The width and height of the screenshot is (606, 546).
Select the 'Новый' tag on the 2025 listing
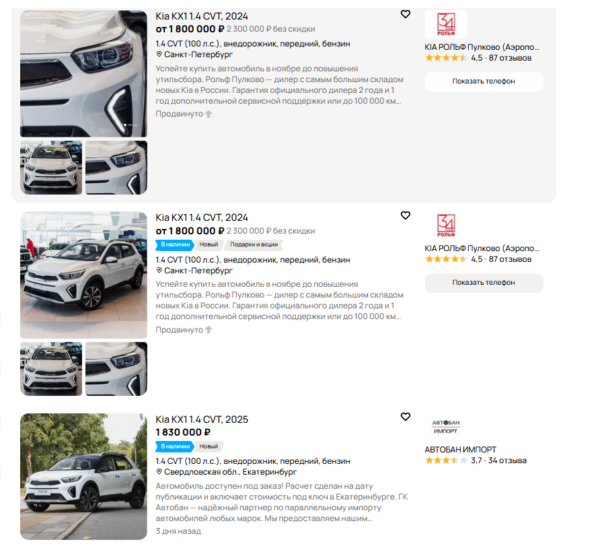tap(209, 446)
